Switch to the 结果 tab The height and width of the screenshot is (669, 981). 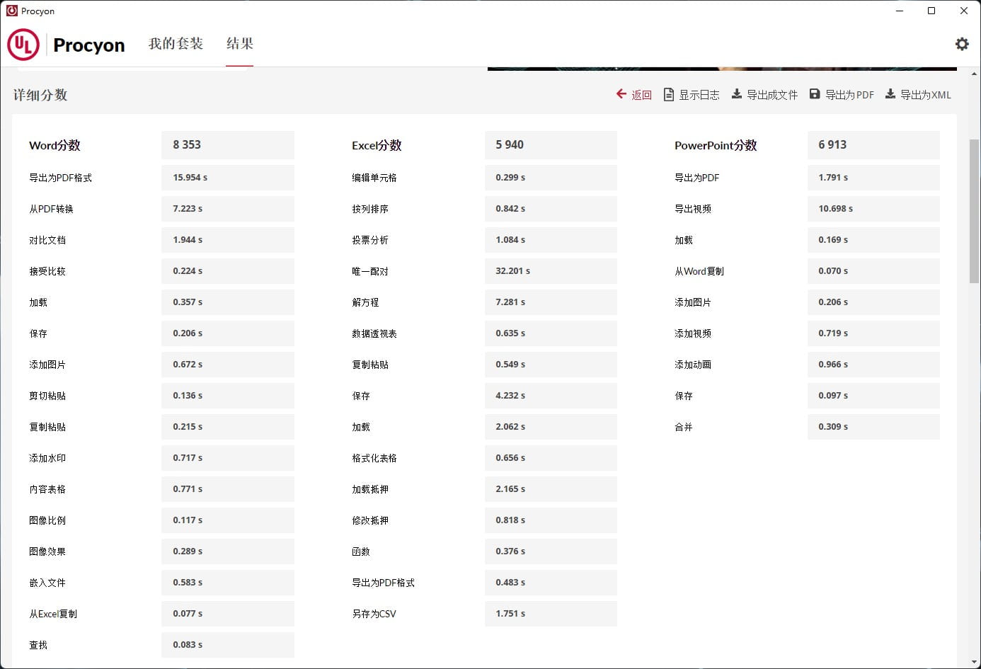239,44
